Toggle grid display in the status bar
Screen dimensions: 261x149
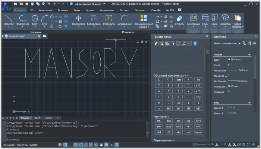(x=66, y=145)
